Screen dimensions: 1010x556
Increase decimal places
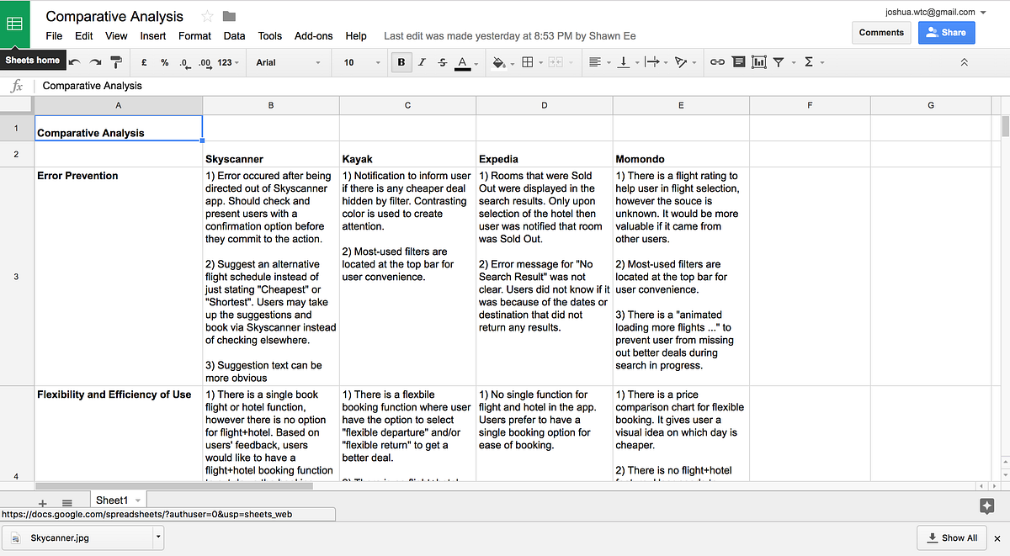pos(205,62)
